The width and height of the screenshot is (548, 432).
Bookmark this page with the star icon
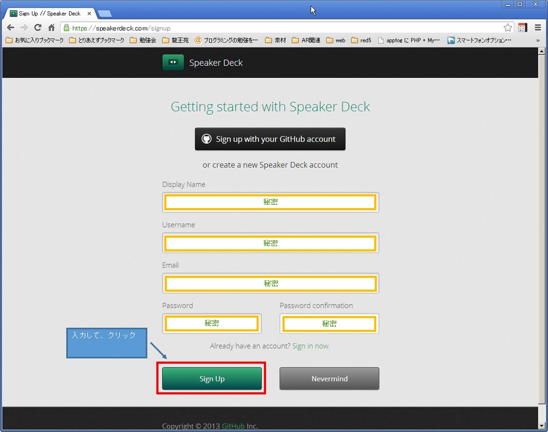pos(508,28)
